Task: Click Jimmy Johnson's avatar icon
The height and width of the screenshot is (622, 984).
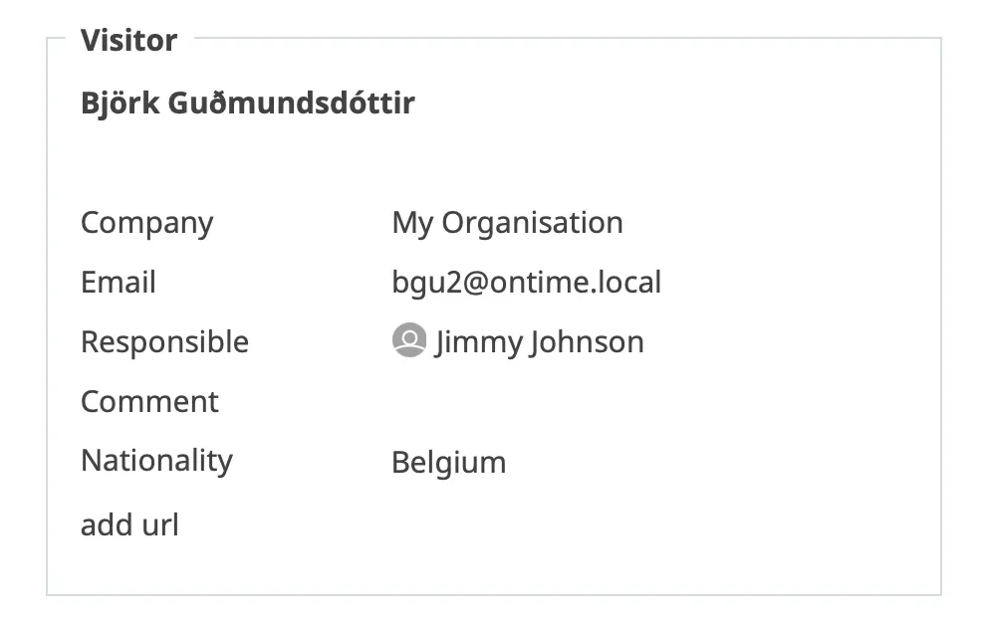Action: 409,339
